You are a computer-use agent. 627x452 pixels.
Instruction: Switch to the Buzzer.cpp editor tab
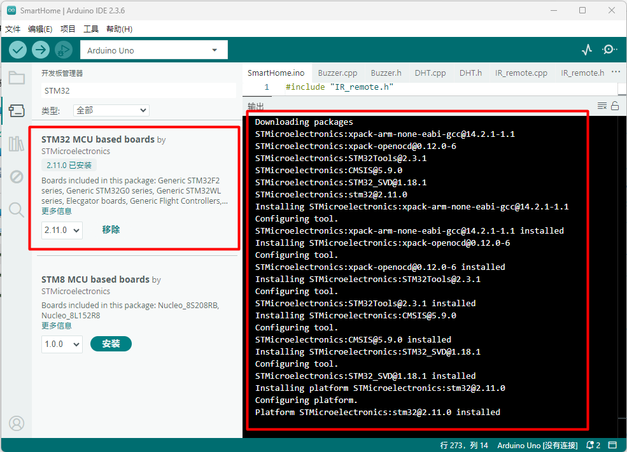click(337, 73)
